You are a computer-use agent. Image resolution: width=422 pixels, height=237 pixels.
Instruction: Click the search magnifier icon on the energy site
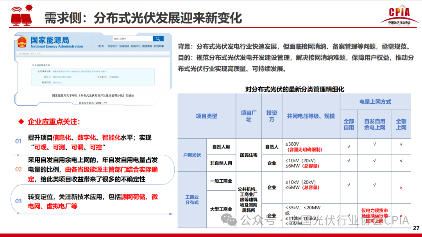point(158,39)
